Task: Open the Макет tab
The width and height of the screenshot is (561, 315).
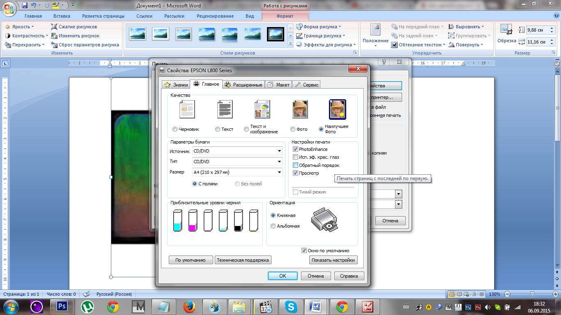Action: point(278,85)
